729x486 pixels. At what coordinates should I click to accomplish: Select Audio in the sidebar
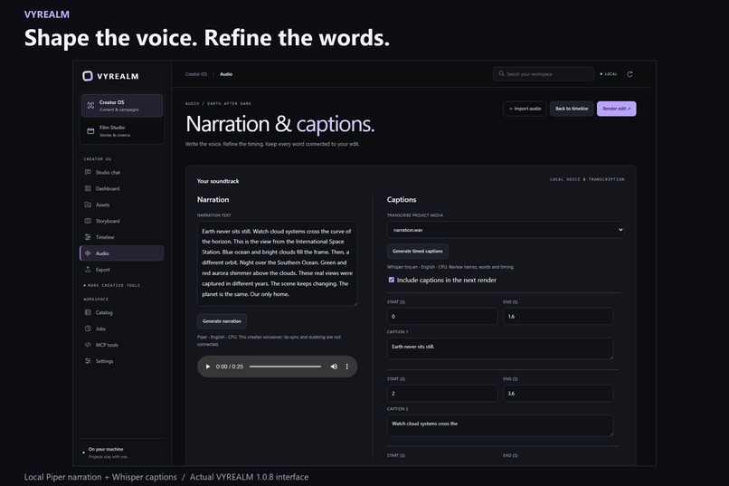click(122, 253)
